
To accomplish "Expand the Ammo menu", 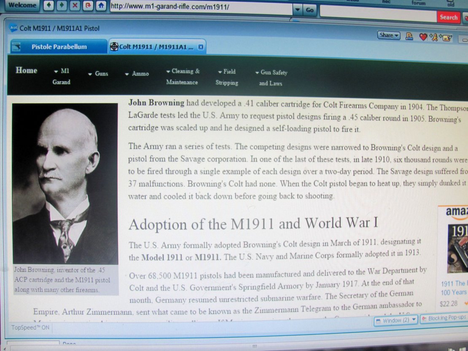I will click(137, 74).
